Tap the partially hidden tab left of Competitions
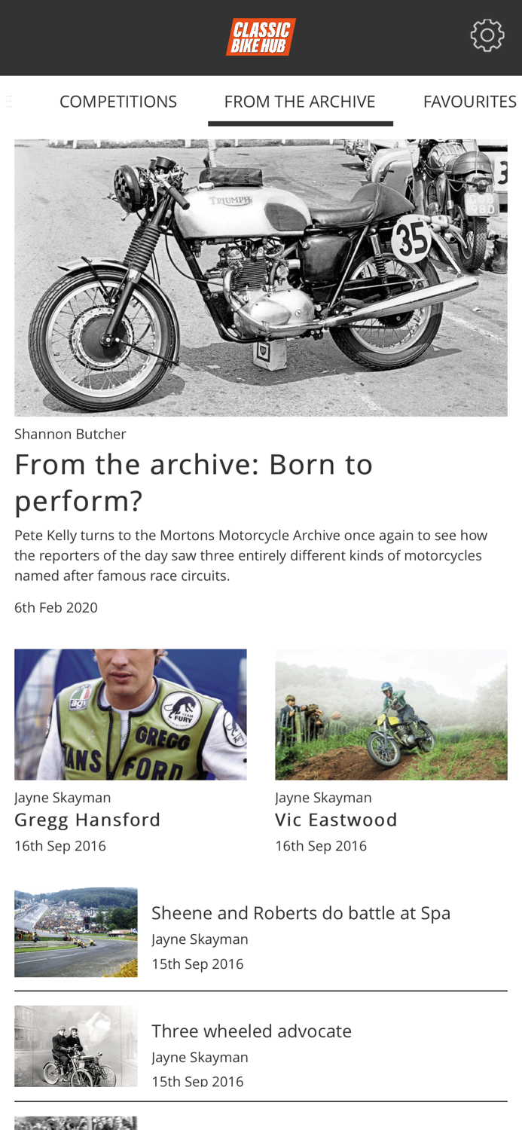This screenshot has height=1130, width=522. click(8, 102)
